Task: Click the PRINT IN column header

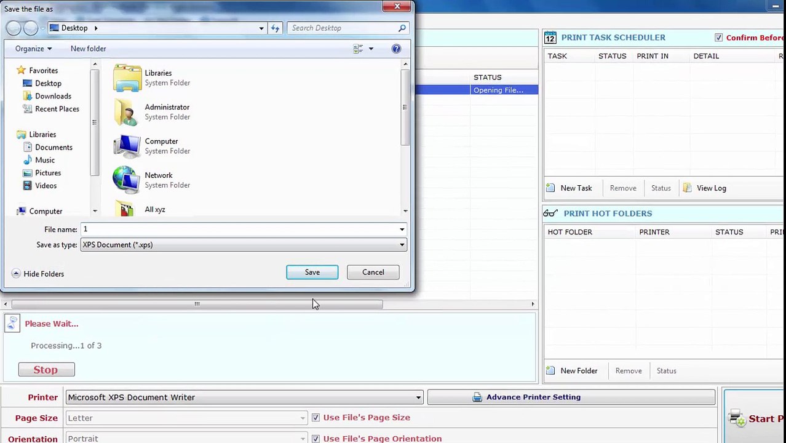Action: point(653,56)
